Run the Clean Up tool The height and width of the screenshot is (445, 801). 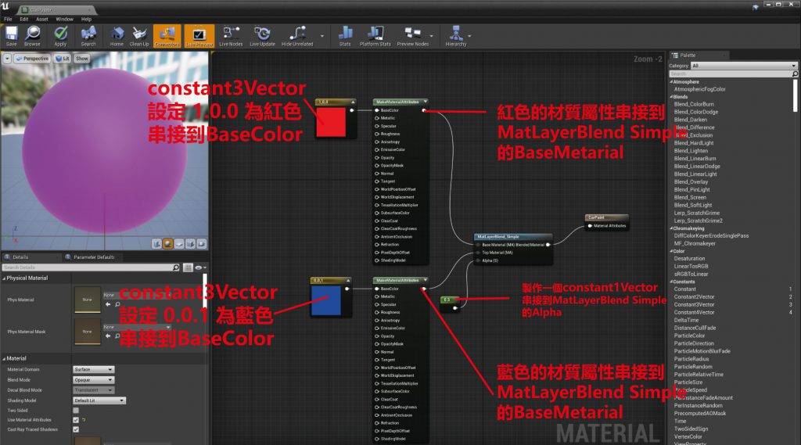pyautogui.click(x=139, y=34)
